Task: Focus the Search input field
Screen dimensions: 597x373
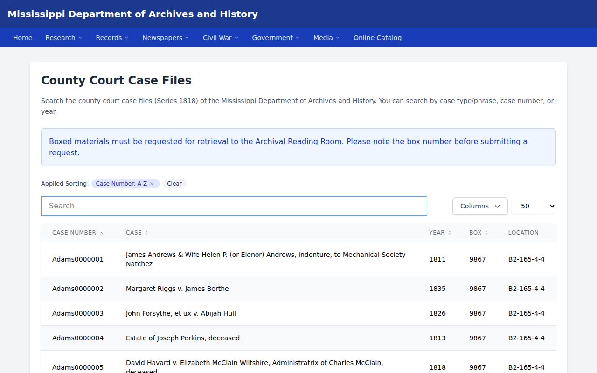Action: pyautogui.click(x=234, y=206)
